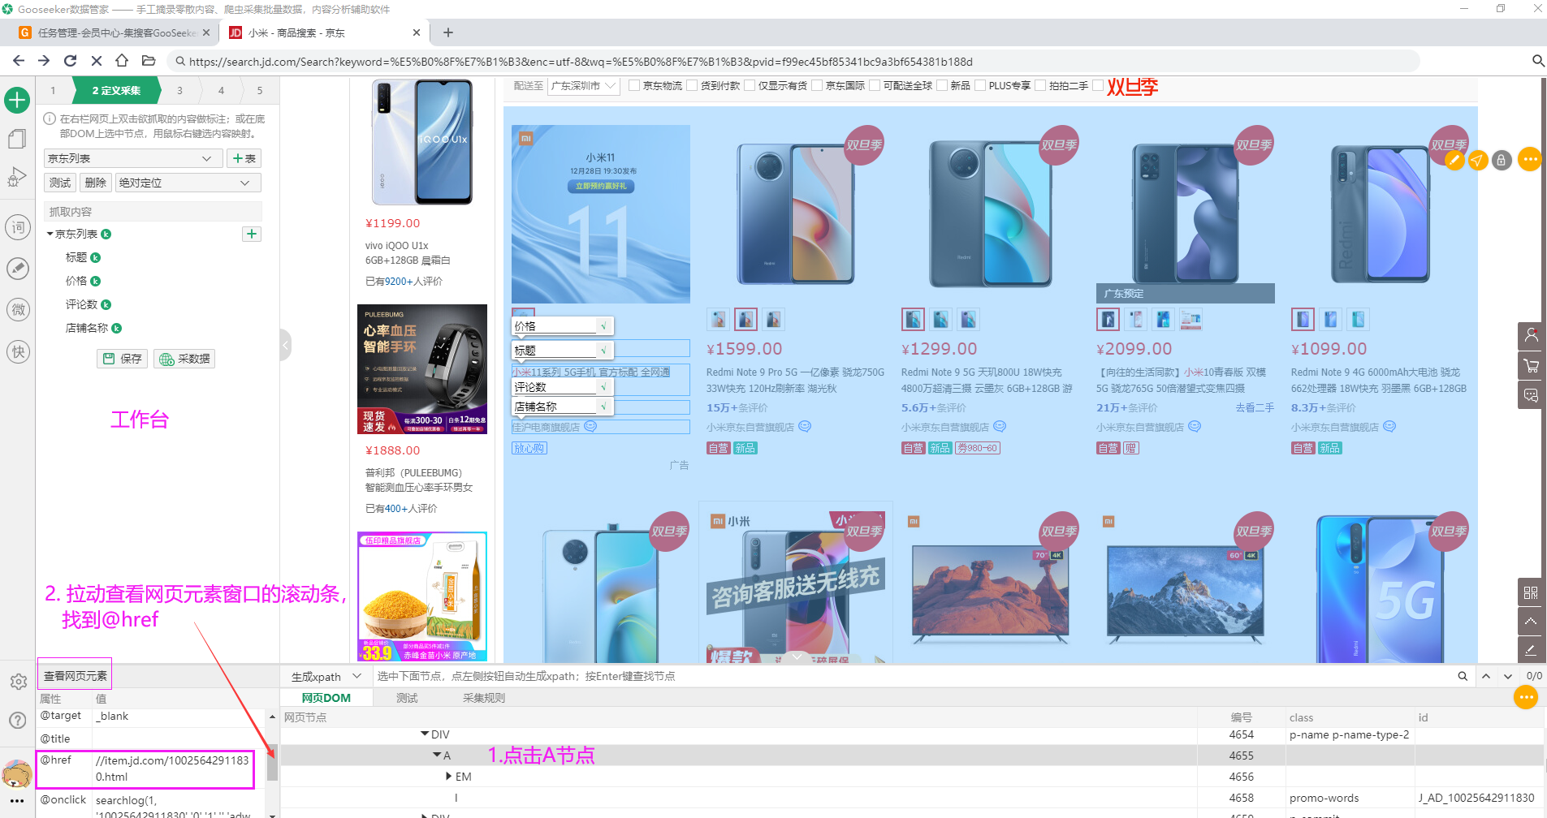Click the search icon in DOM search bar
Screen dimensions: 1547x818
(x=1463, y=676)
